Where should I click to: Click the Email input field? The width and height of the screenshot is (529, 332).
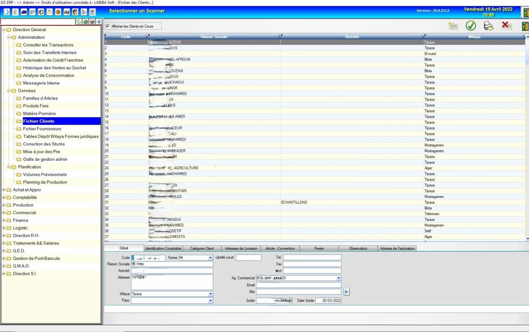point(298,285)
